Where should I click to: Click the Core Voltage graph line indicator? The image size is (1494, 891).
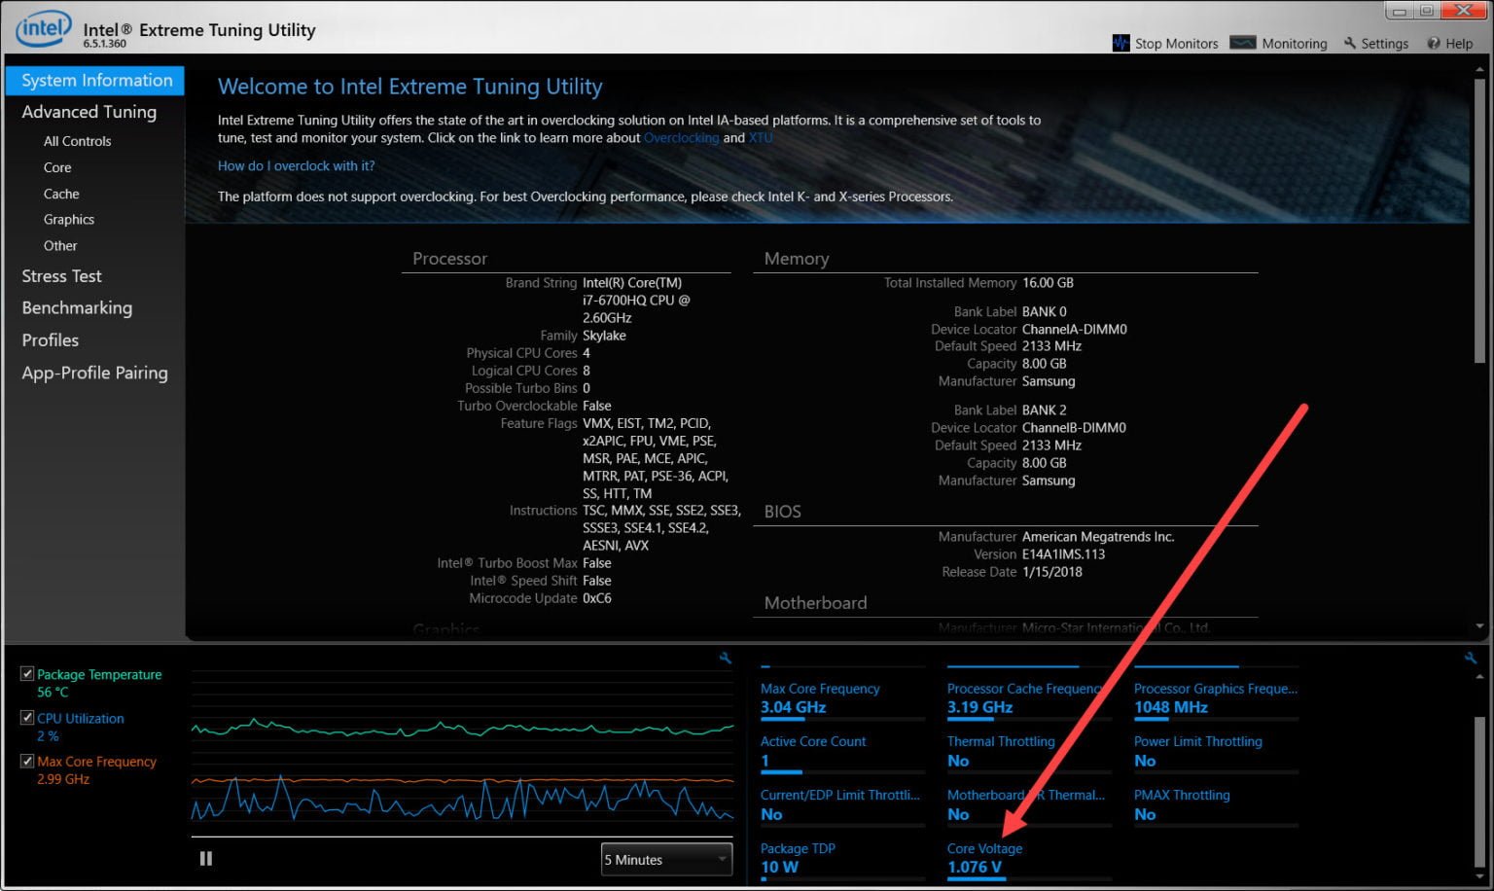click(x=976, y=878)
